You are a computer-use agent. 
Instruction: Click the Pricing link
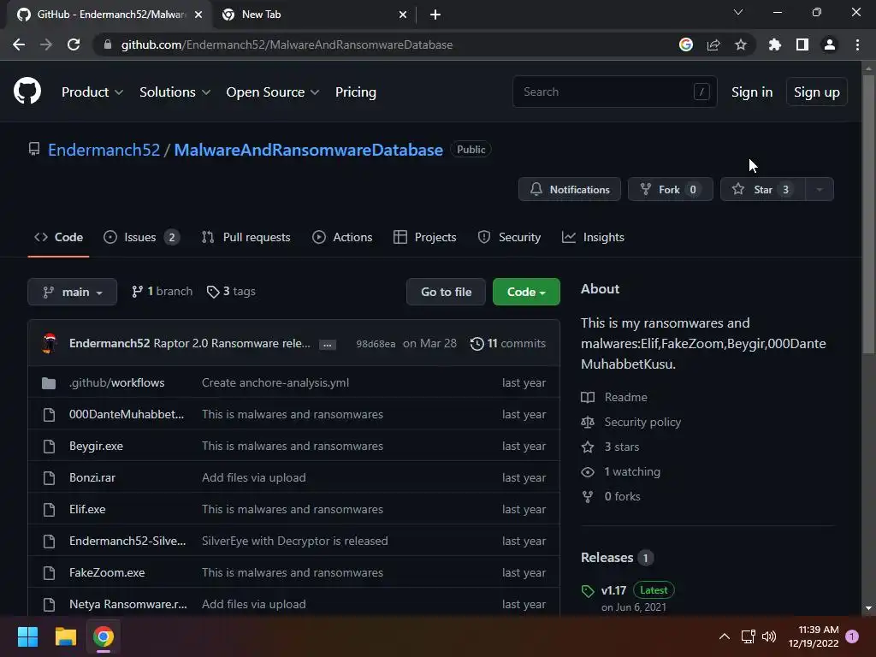pos(355,92)
